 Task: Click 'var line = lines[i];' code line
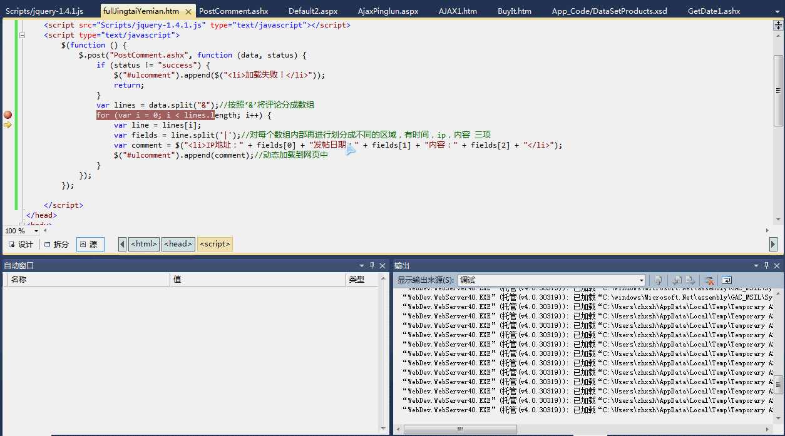(158, 125)
